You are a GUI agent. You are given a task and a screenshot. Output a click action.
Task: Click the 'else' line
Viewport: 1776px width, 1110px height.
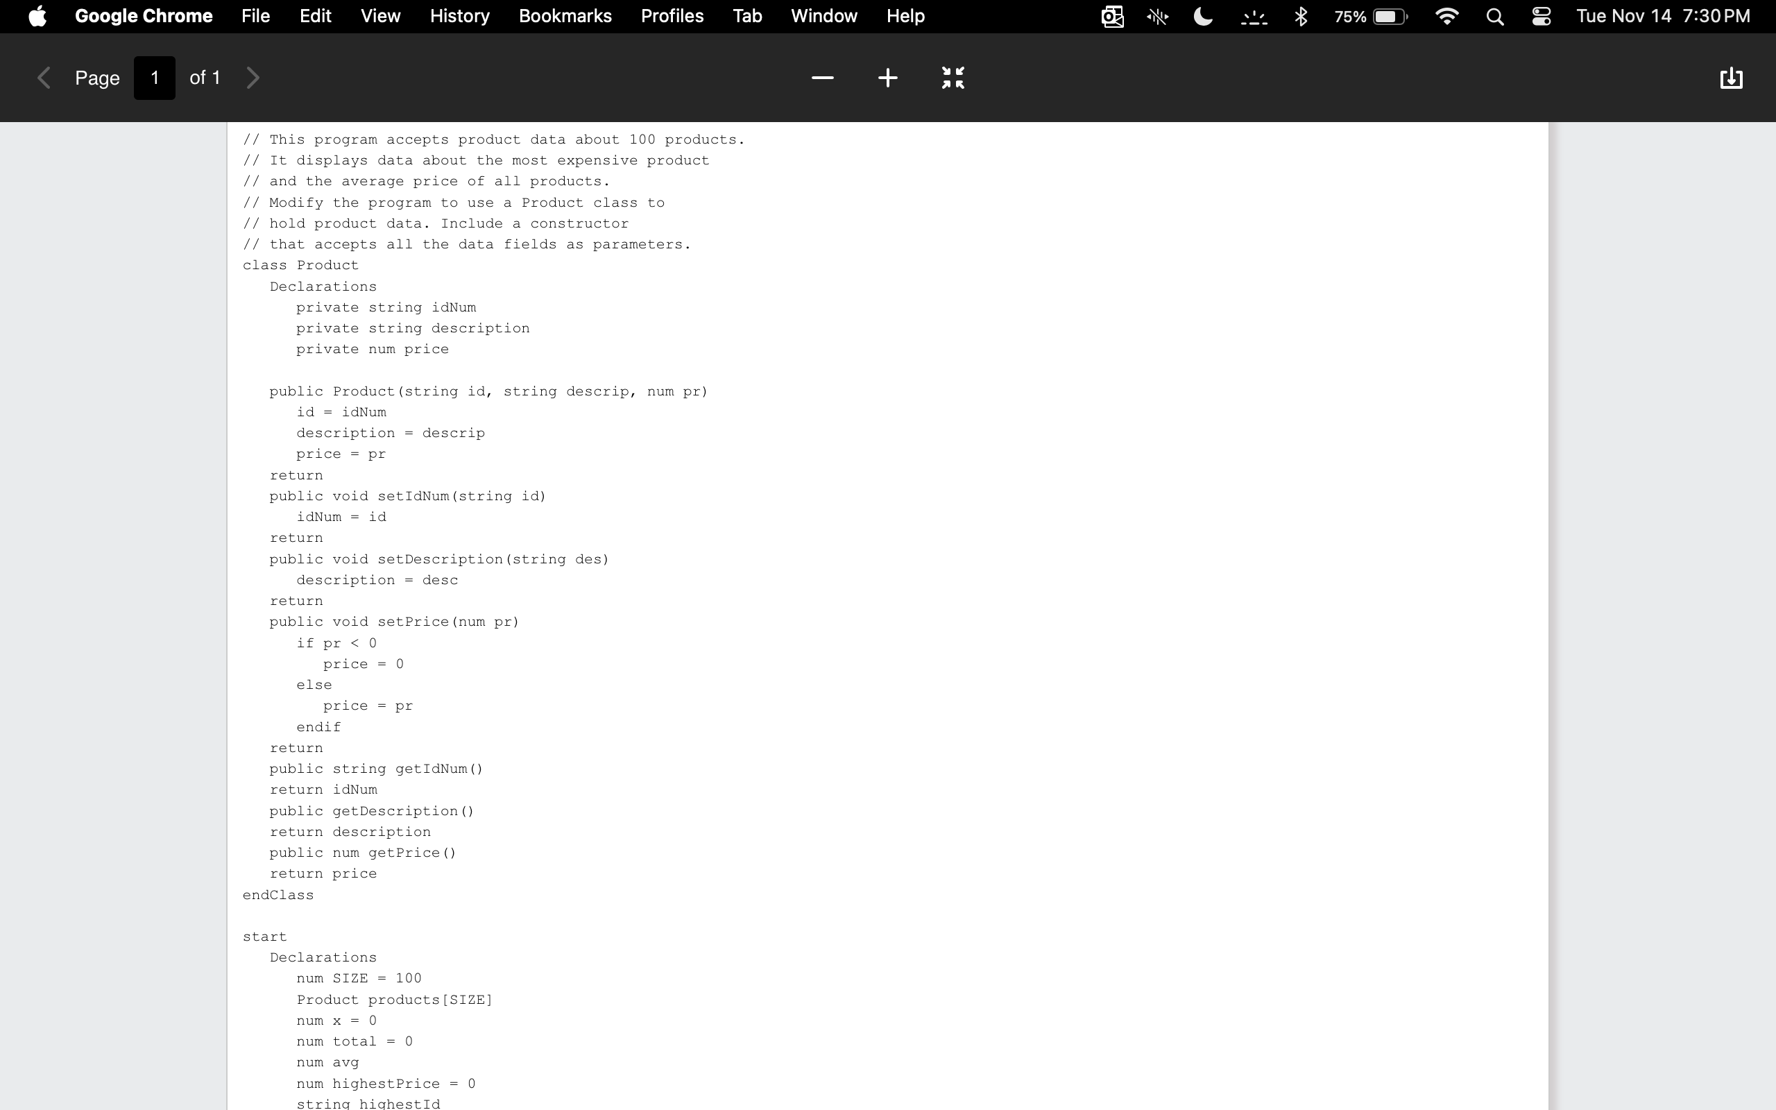click(314, 685)
